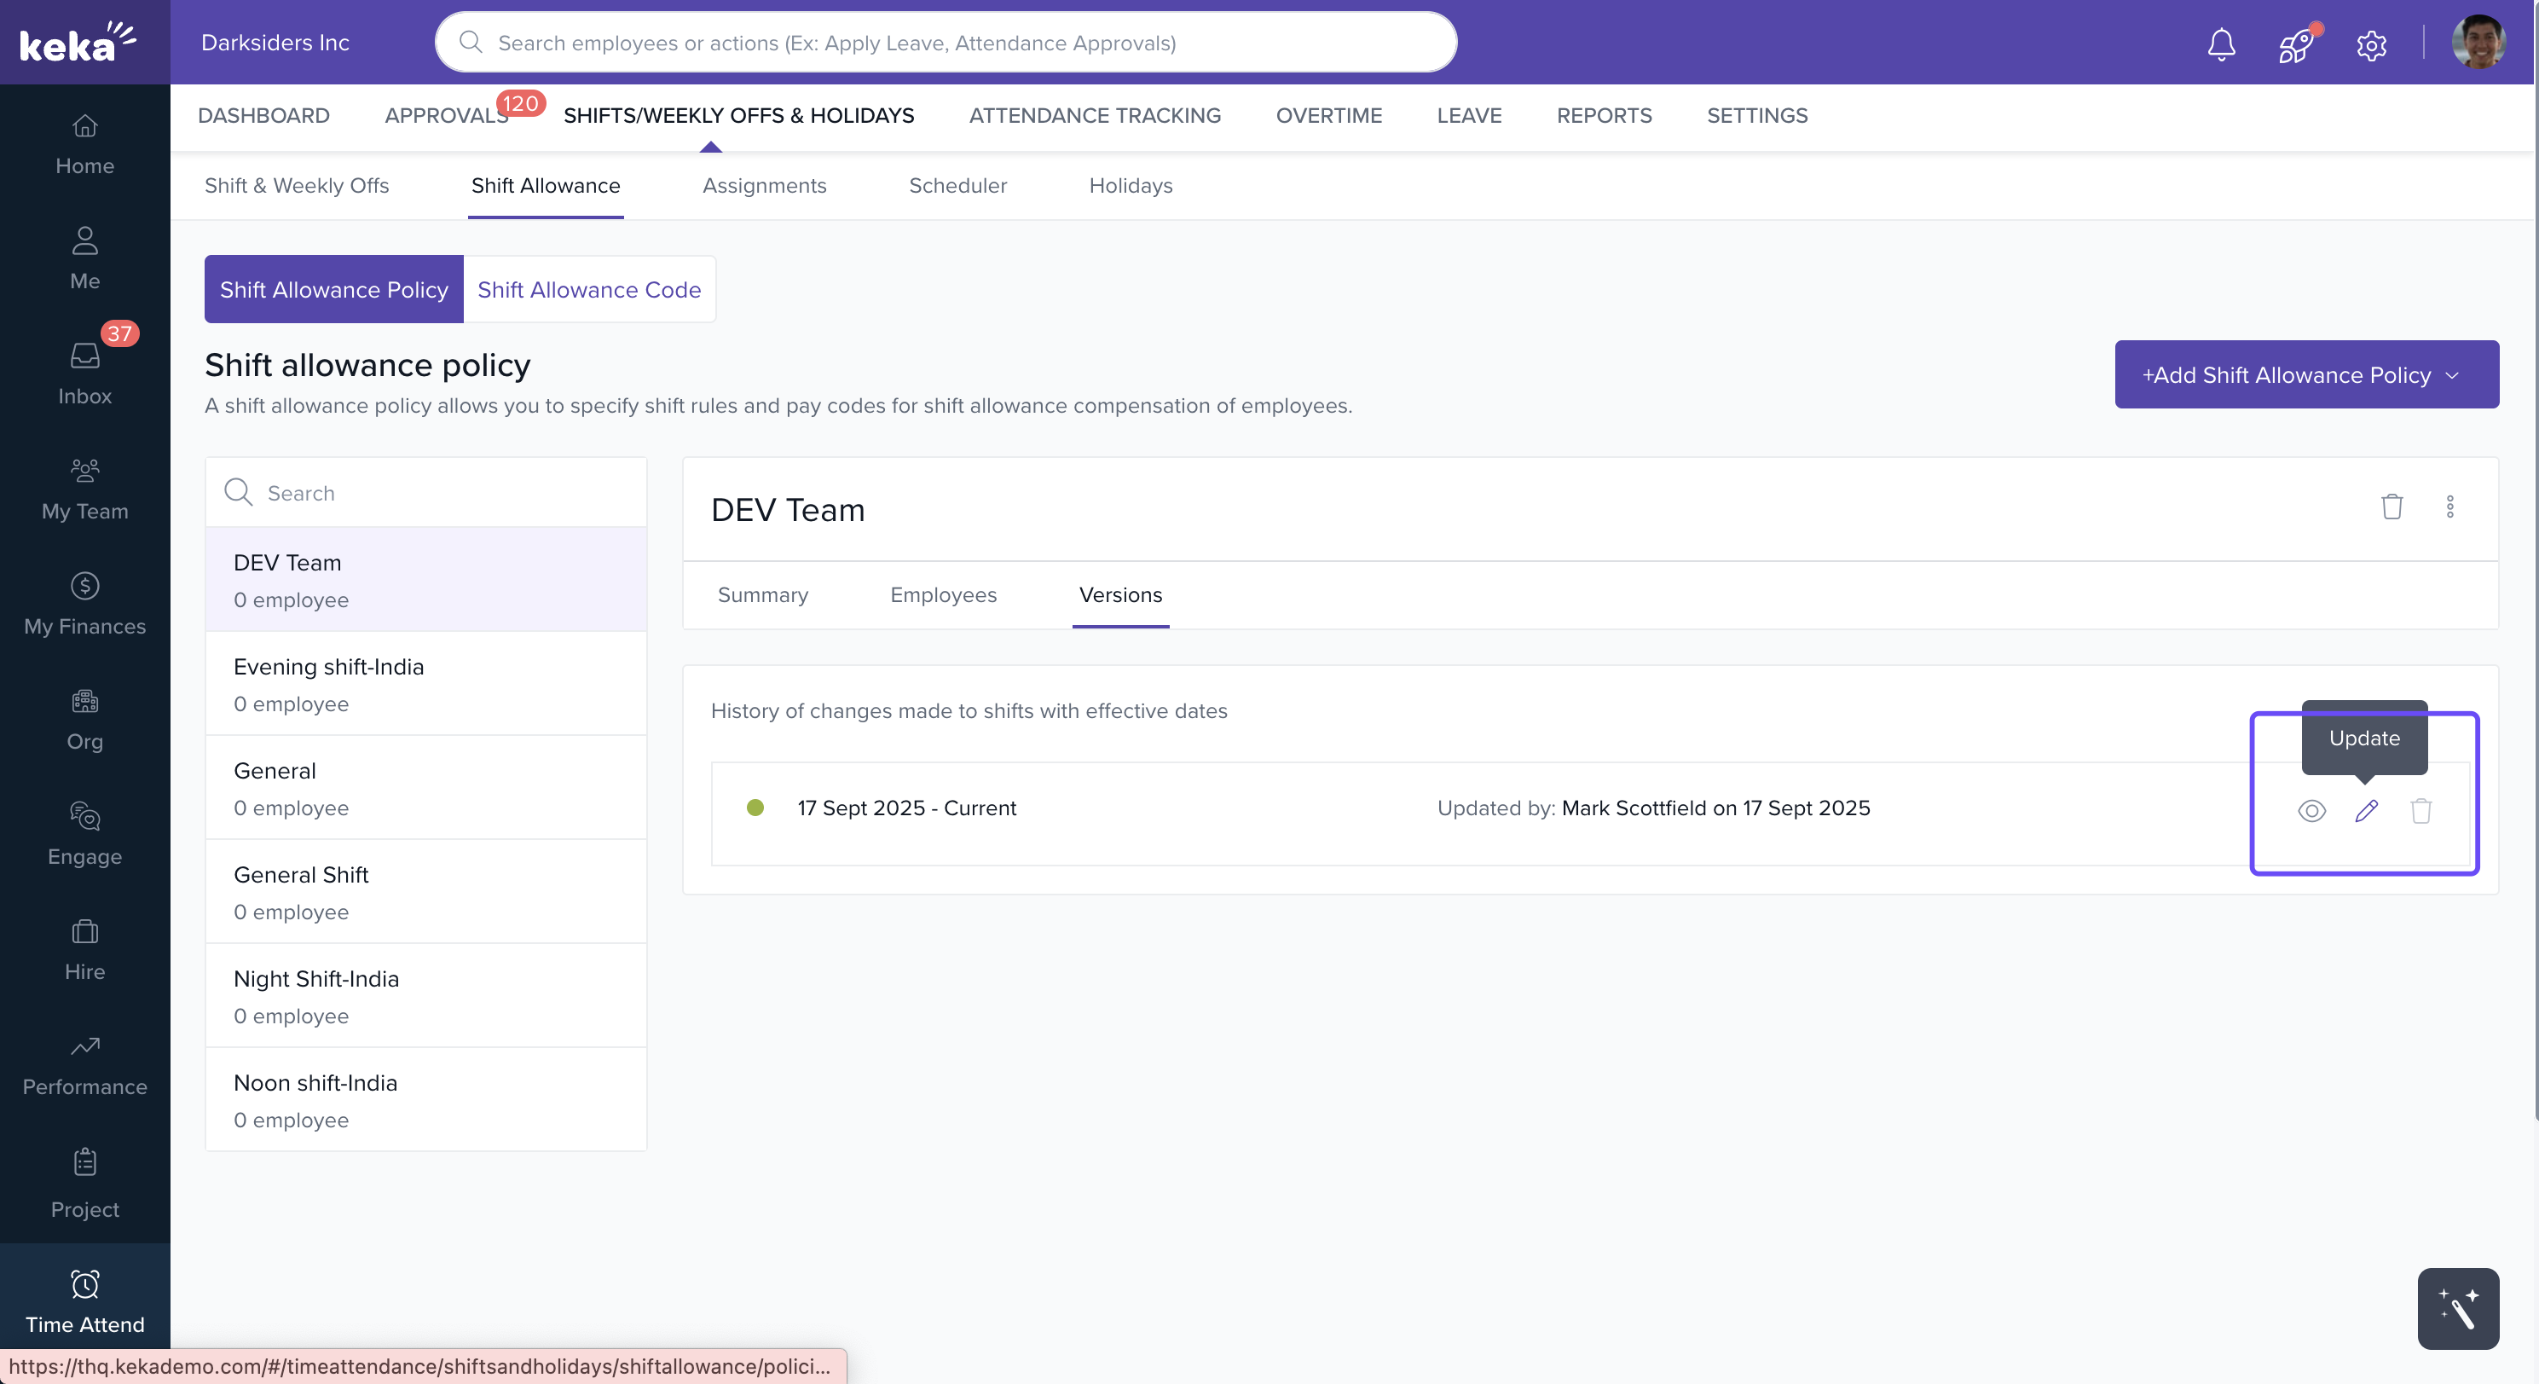Click the pencil Update icon for version
Image resolution: width=2539 pixels, height=1384 pixels.
click(2366, 810)
